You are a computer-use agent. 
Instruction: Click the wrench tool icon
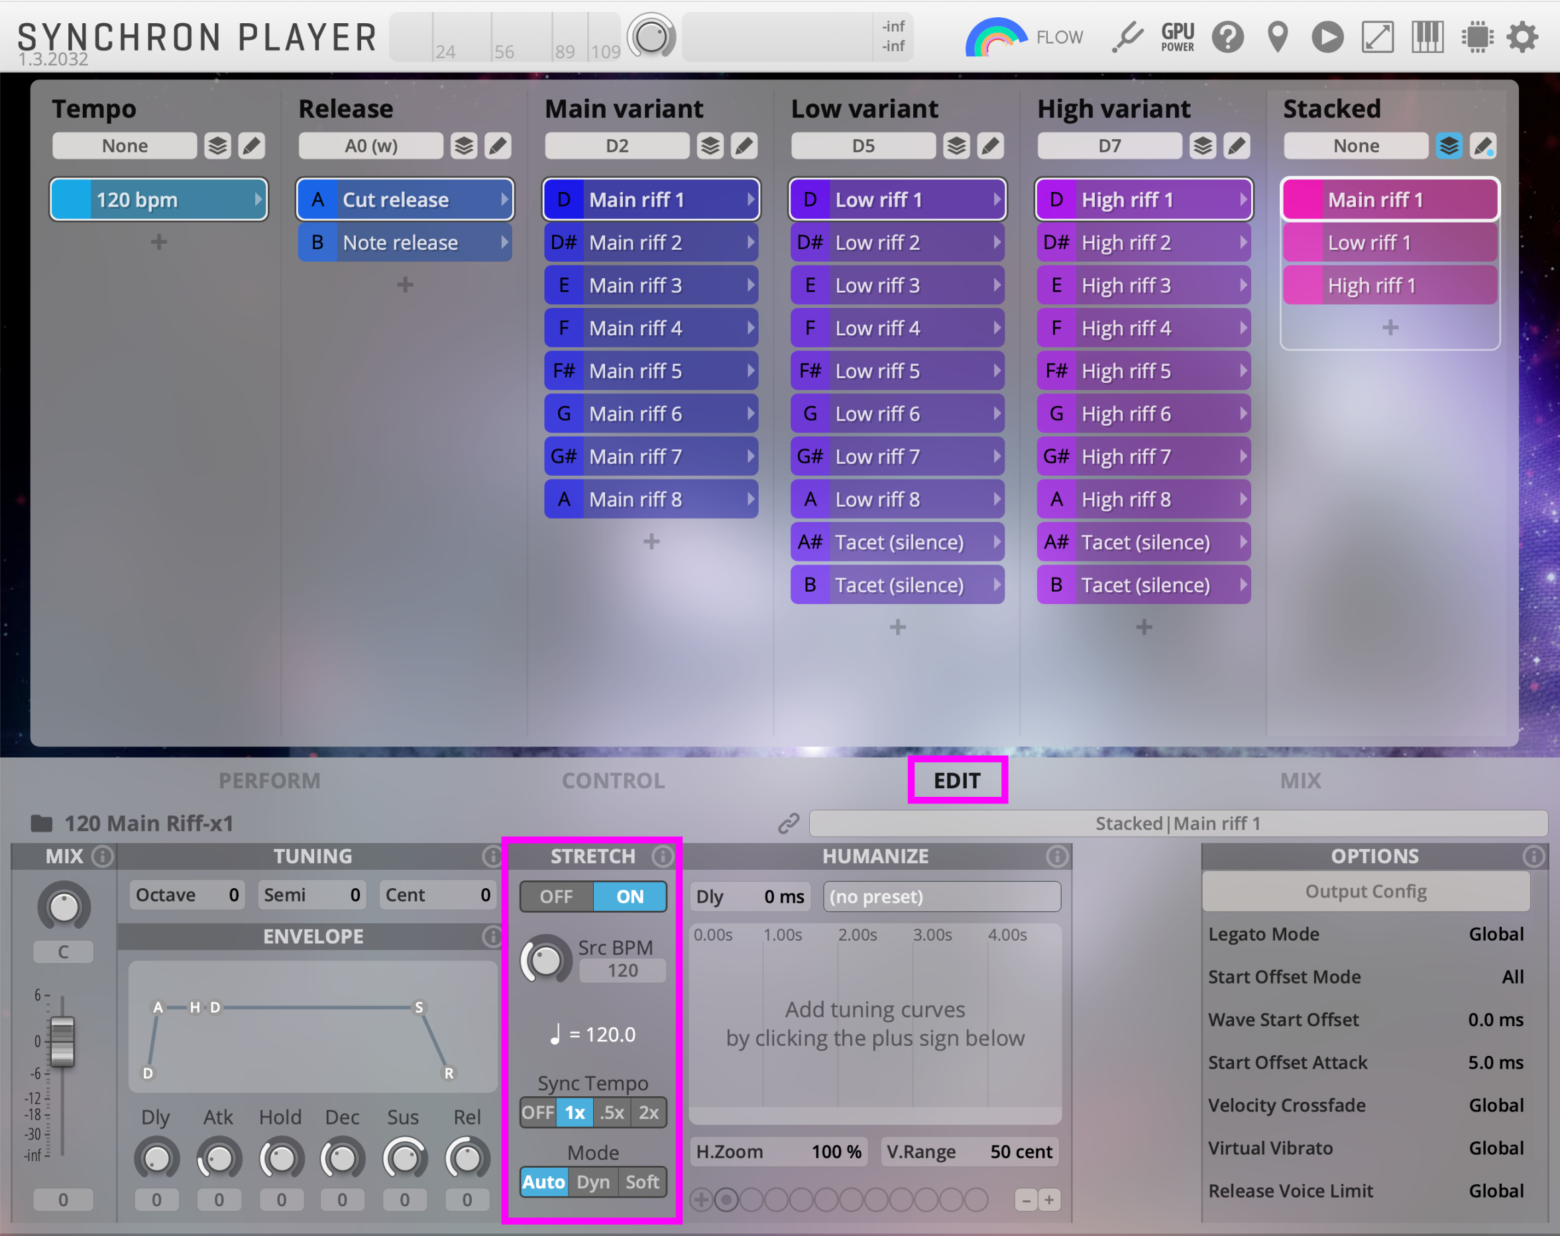1127,37
